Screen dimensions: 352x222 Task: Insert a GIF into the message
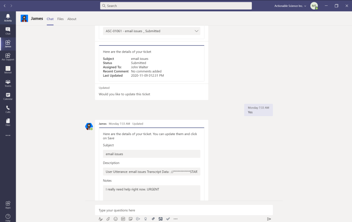click(123, 219)
